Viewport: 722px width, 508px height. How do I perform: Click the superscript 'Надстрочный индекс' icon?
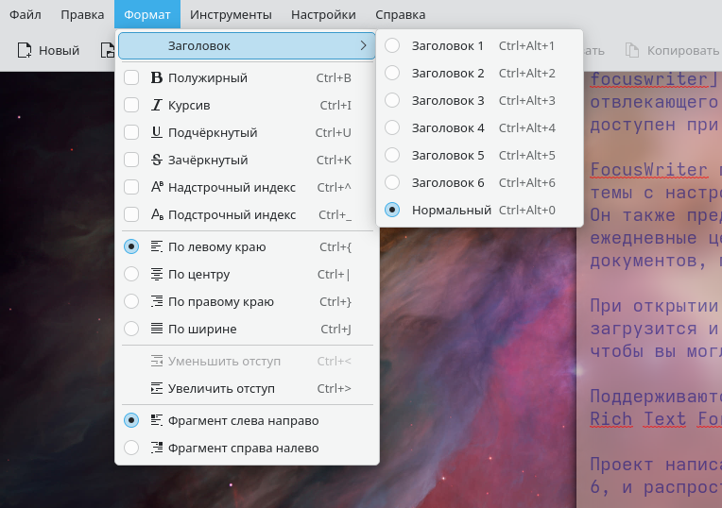[x=157, y=188]
